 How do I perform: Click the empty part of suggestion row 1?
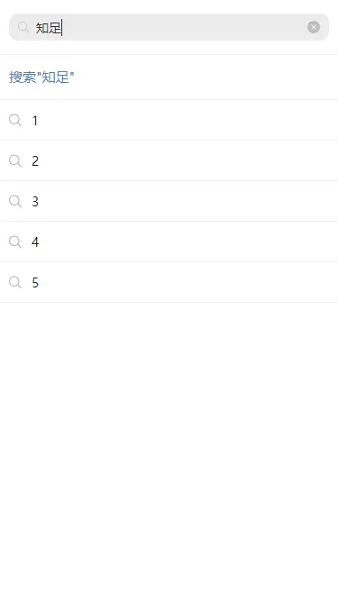[187, 120]
